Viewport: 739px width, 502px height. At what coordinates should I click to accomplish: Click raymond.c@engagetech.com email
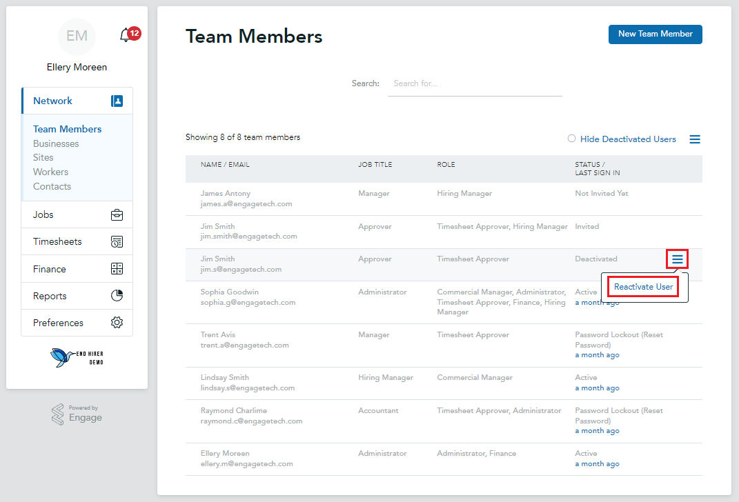click(251, 421)
